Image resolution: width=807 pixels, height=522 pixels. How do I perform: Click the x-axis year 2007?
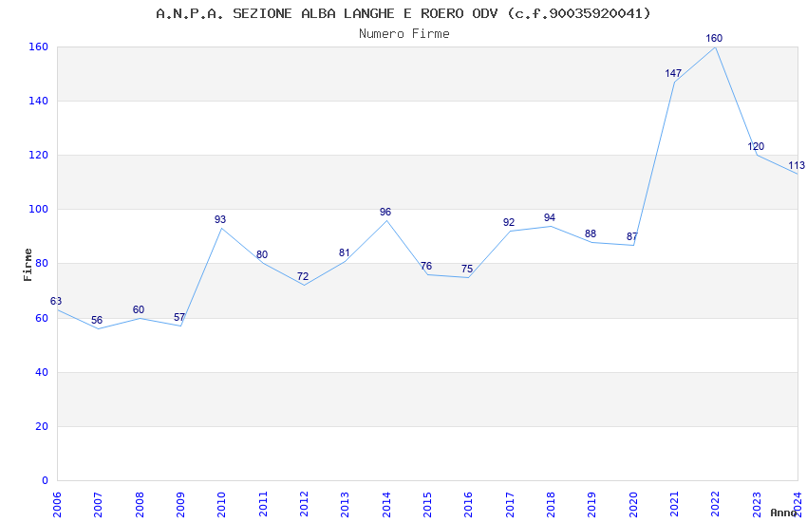pos(98,505)
